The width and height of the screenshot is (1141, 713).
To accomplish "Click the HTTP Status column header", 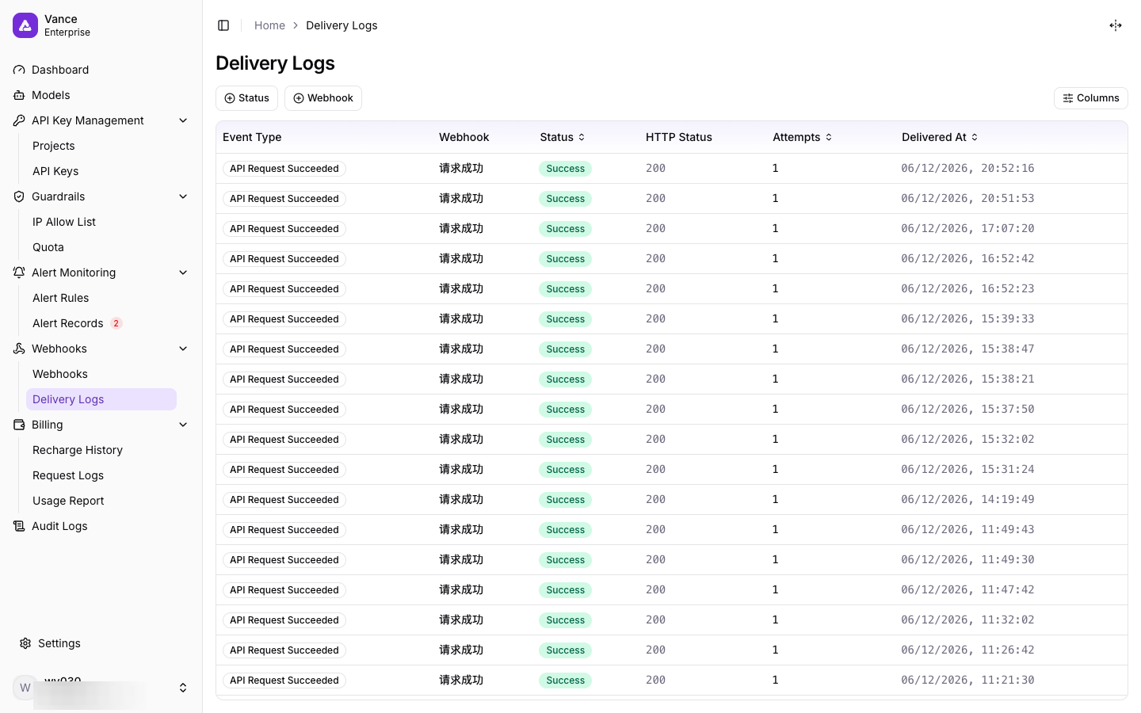I will pyautogui.click(x=679, y=137).
